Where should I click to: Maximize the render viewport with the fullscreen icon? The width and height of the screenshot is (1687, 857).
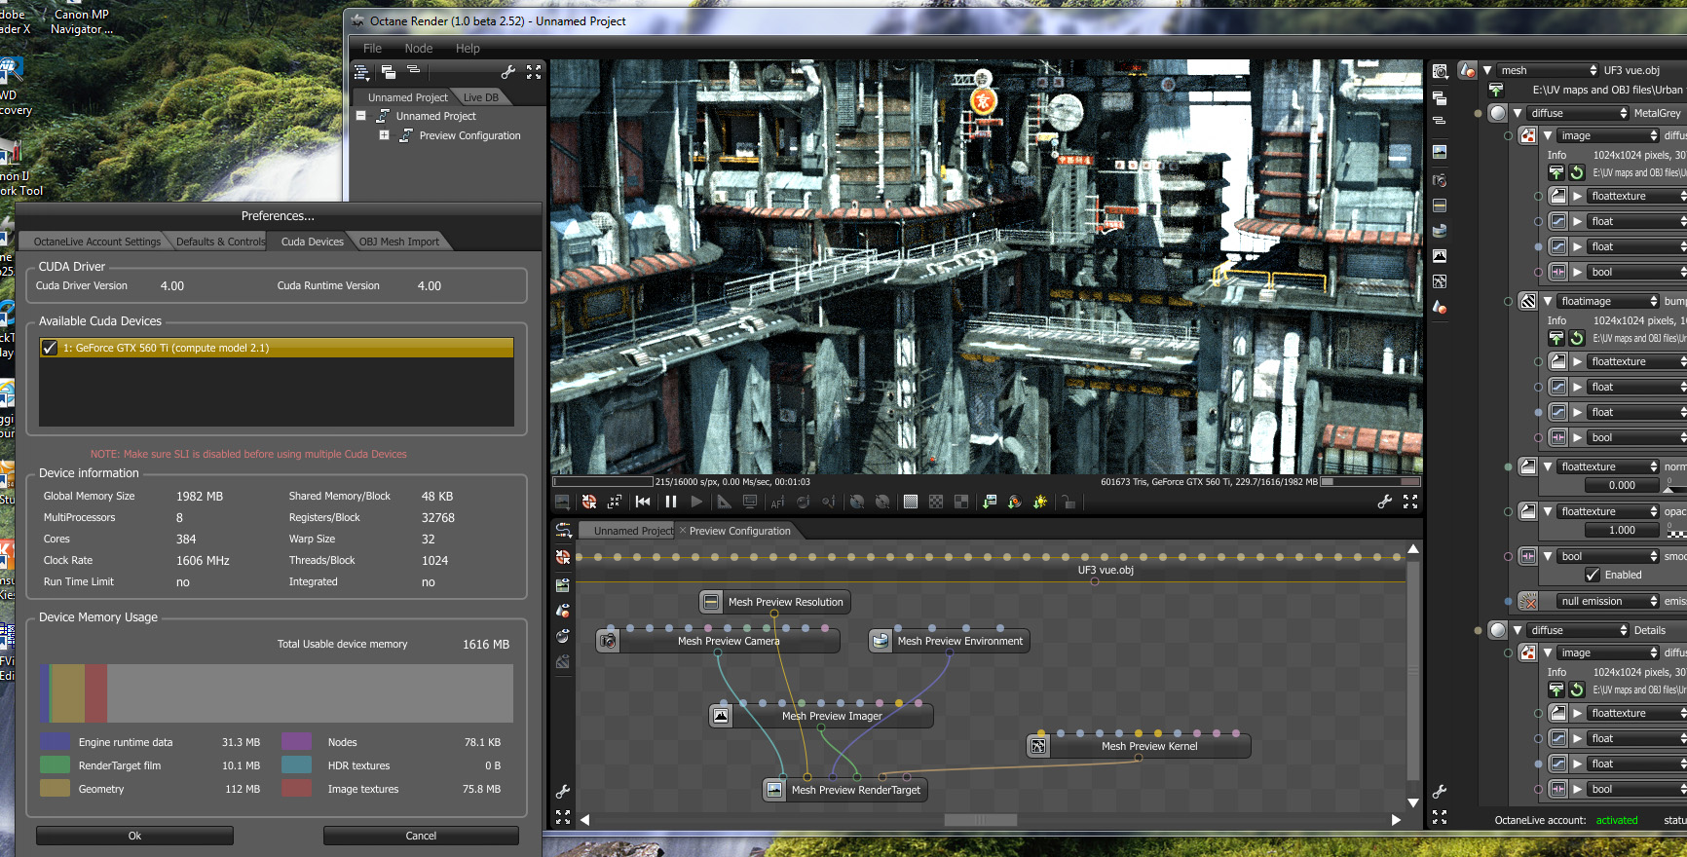(1409, 502)
